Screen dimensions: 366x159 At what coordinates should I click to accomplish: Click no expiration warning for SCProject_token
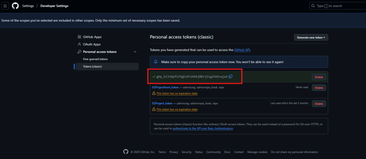click(x=177, y=109)
